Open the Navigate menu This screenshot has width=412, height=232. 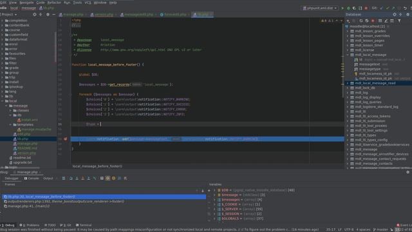tap(26, 3)
